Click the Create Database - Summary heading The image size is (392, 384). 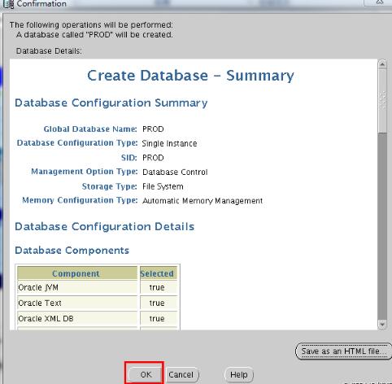pyautogui.click(x=190, y=76)
